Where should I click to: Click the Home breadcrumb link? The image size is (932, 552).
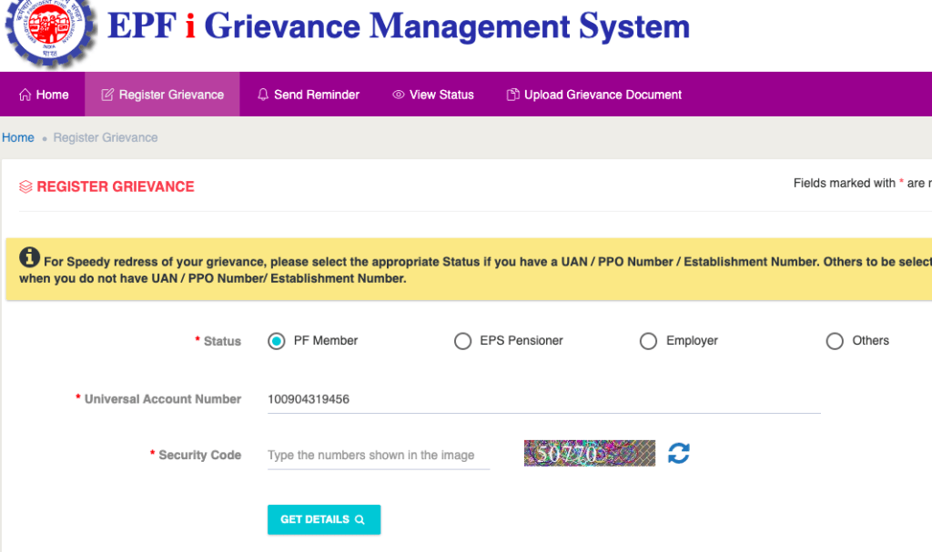coord(18,138)
